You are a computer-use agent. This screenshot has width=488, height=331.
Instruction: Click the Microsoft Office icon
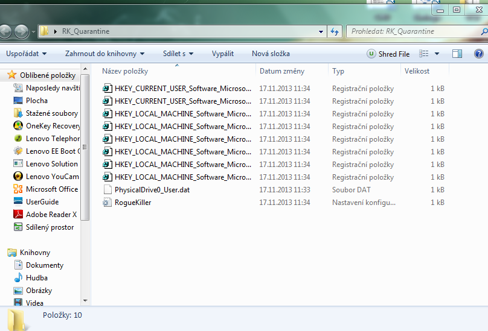[x=18, y=189]
